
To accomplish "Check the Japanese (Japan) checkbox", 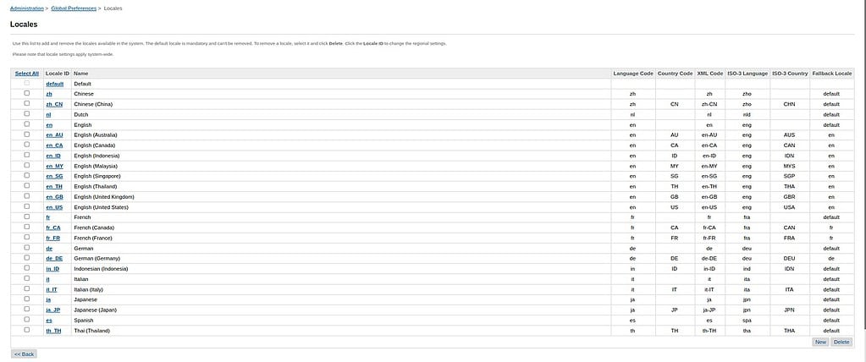I will click(26, 310).
